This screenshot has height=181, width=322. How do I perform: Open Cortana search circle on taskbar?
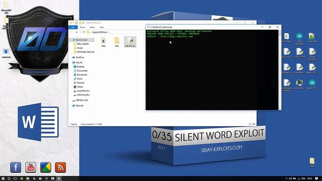tap(9, 178)
